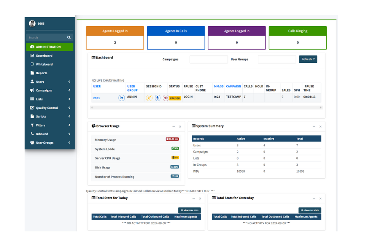The height and width of the screenshot is (246, 369).
Task: Click the red speaker icon for agent
Action: (x=165, y=98)
